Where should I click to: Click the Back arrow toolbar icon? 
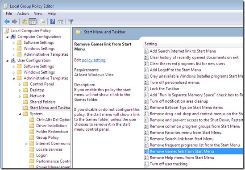coord(7,21)
